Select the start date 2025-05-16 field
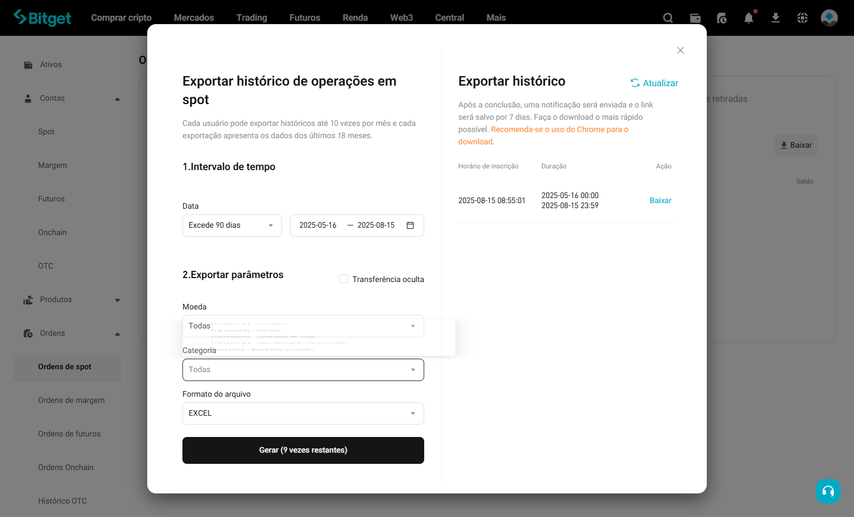 point(318,225)
